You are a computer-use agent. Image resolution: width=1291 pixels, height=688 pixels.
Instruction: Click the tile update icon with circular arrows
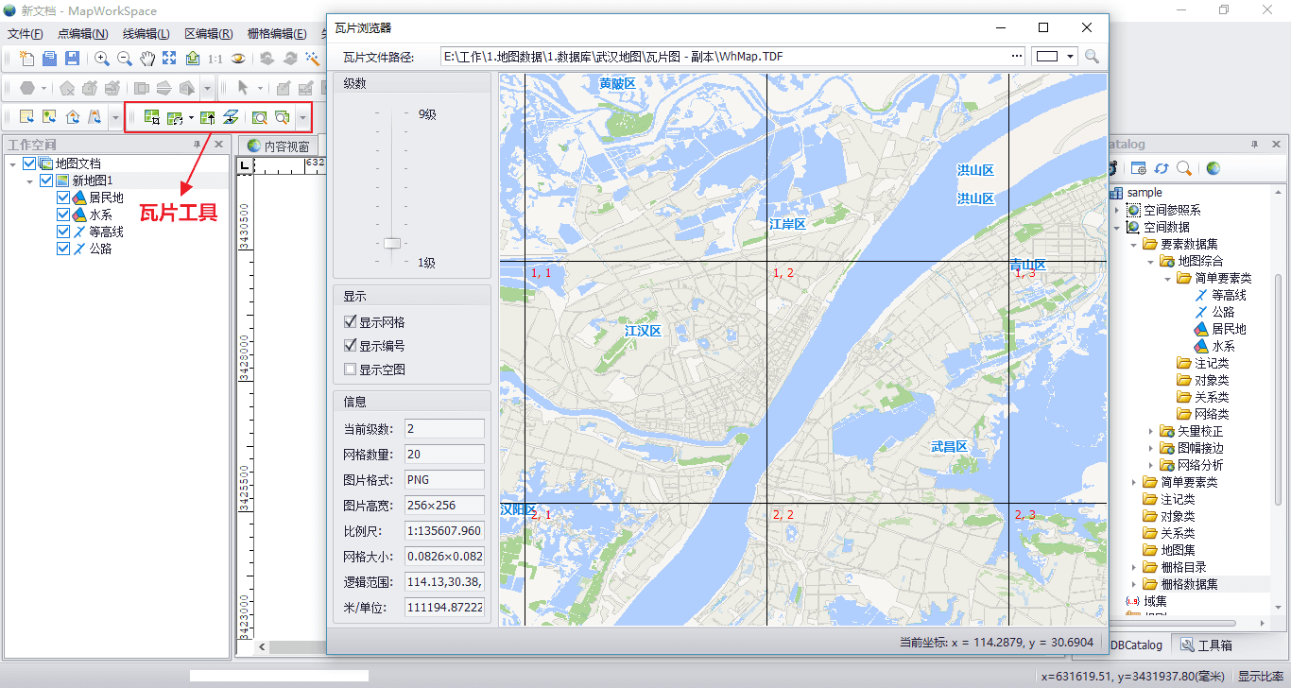point(174,117)
